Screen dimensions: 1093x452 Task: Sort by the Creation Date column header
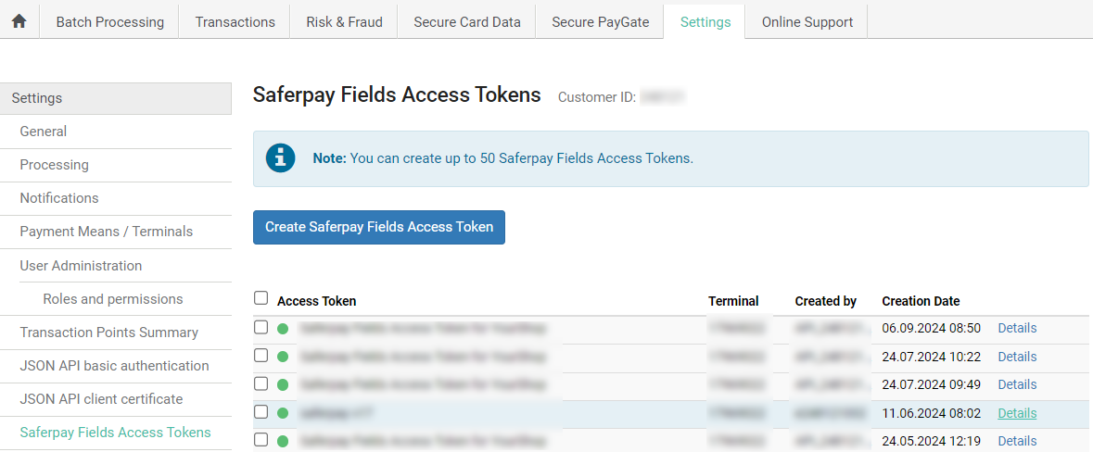(x=921, y=301)
